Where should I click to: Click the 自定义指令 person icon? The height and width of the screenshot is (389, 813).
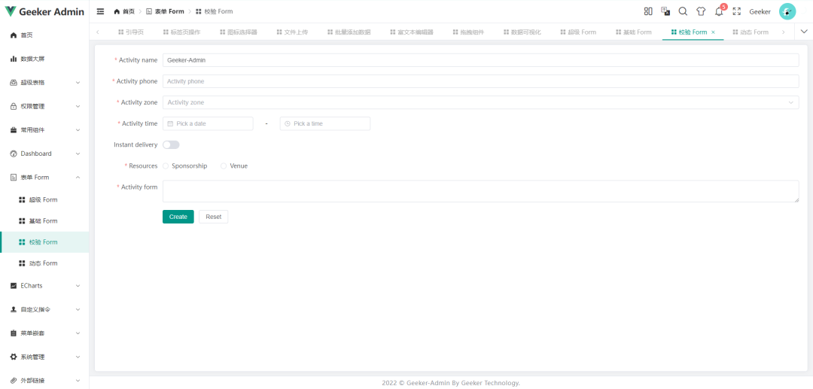pos(14,310)
